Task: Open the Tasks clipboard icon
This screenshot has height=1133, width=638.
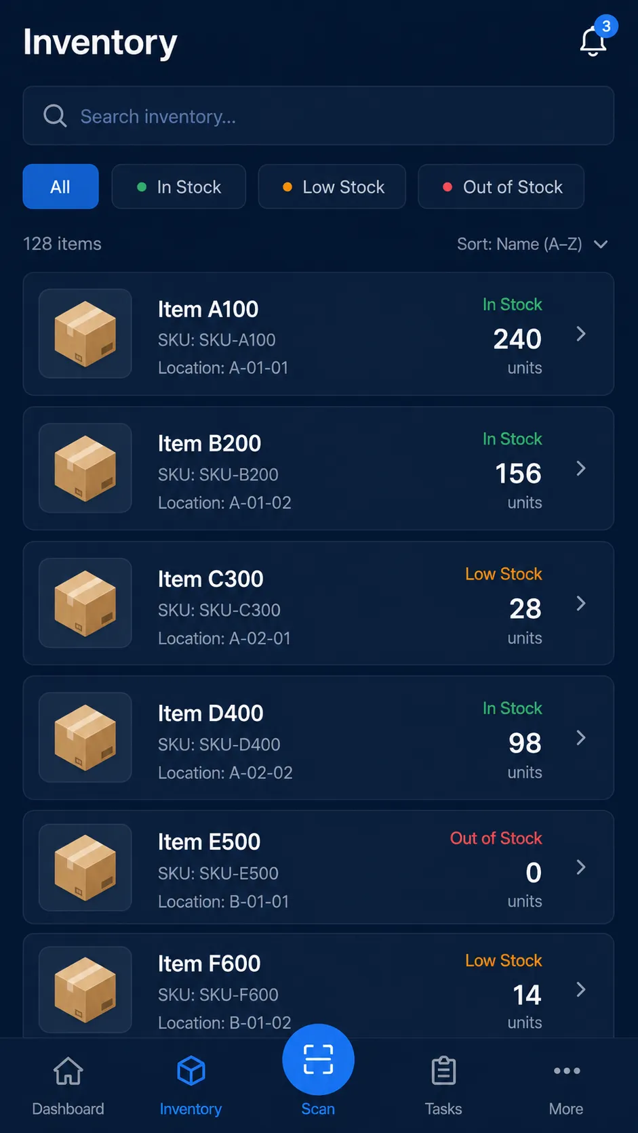Action: click(x=444, y=1071)
